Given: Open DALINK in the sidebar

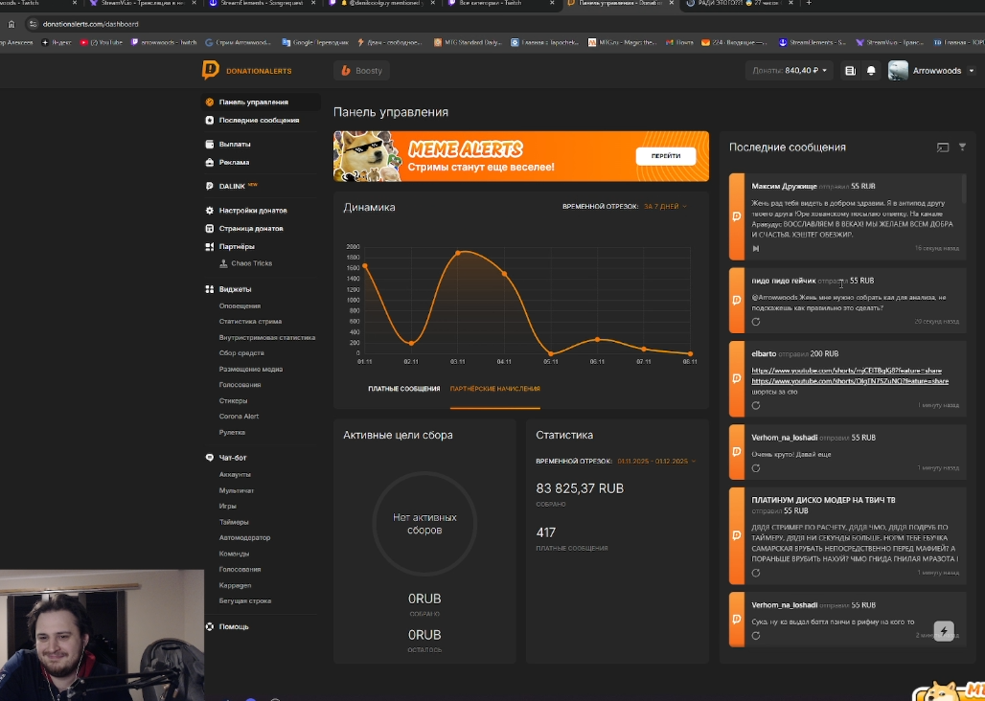Looking at the screenshot, I should click(232, 187).
